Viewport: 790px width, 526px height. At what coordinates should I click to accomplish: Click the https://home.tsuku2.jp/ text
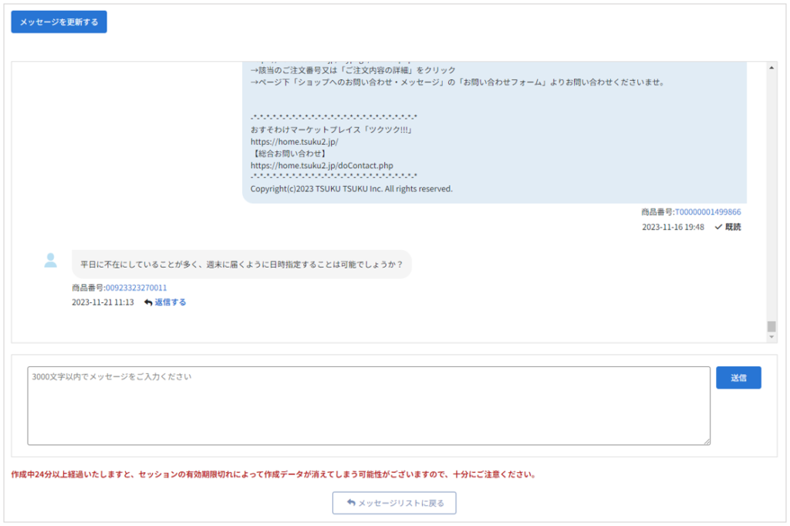(x=294, y=142)
